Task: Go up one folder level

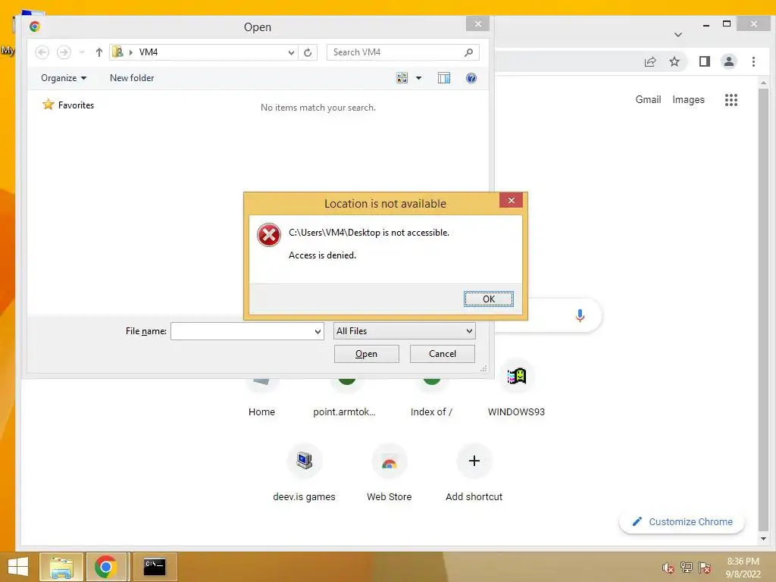Action: point(99,52)
